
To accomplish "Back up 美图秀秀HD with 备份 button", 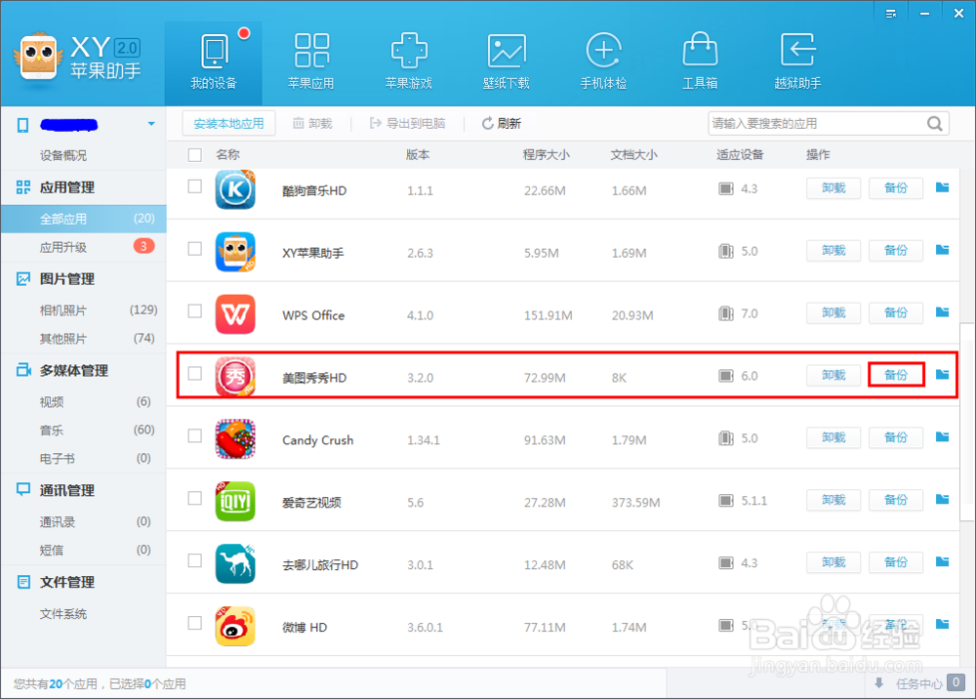I will pos(896,375).
